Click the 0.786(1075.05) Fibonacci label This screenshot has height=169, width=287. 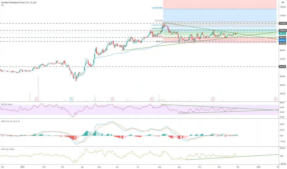(x=157, y=25)
